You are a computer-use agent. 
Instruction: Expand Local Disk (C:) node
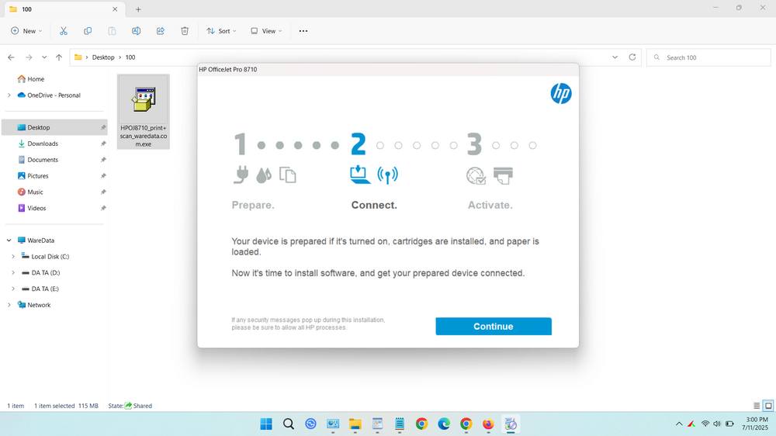pos(13,256)
